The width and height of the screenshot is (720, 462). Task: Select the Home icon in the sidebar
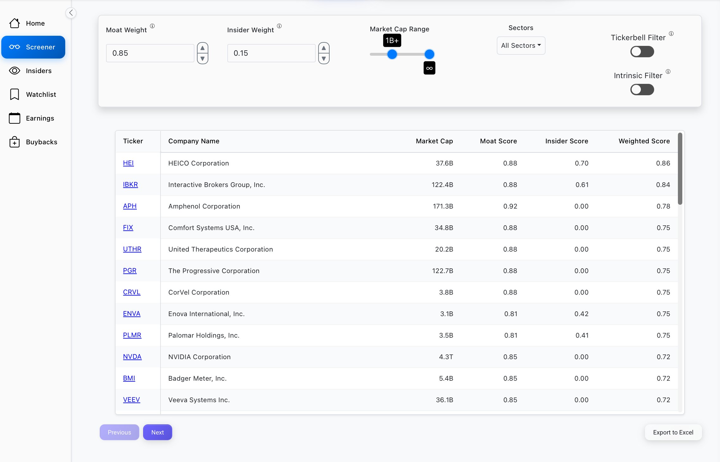pos(15,23)
